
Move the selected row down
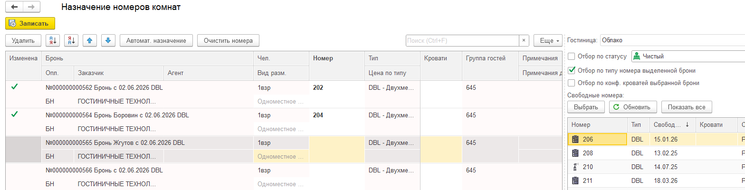[x=108, y=40]
